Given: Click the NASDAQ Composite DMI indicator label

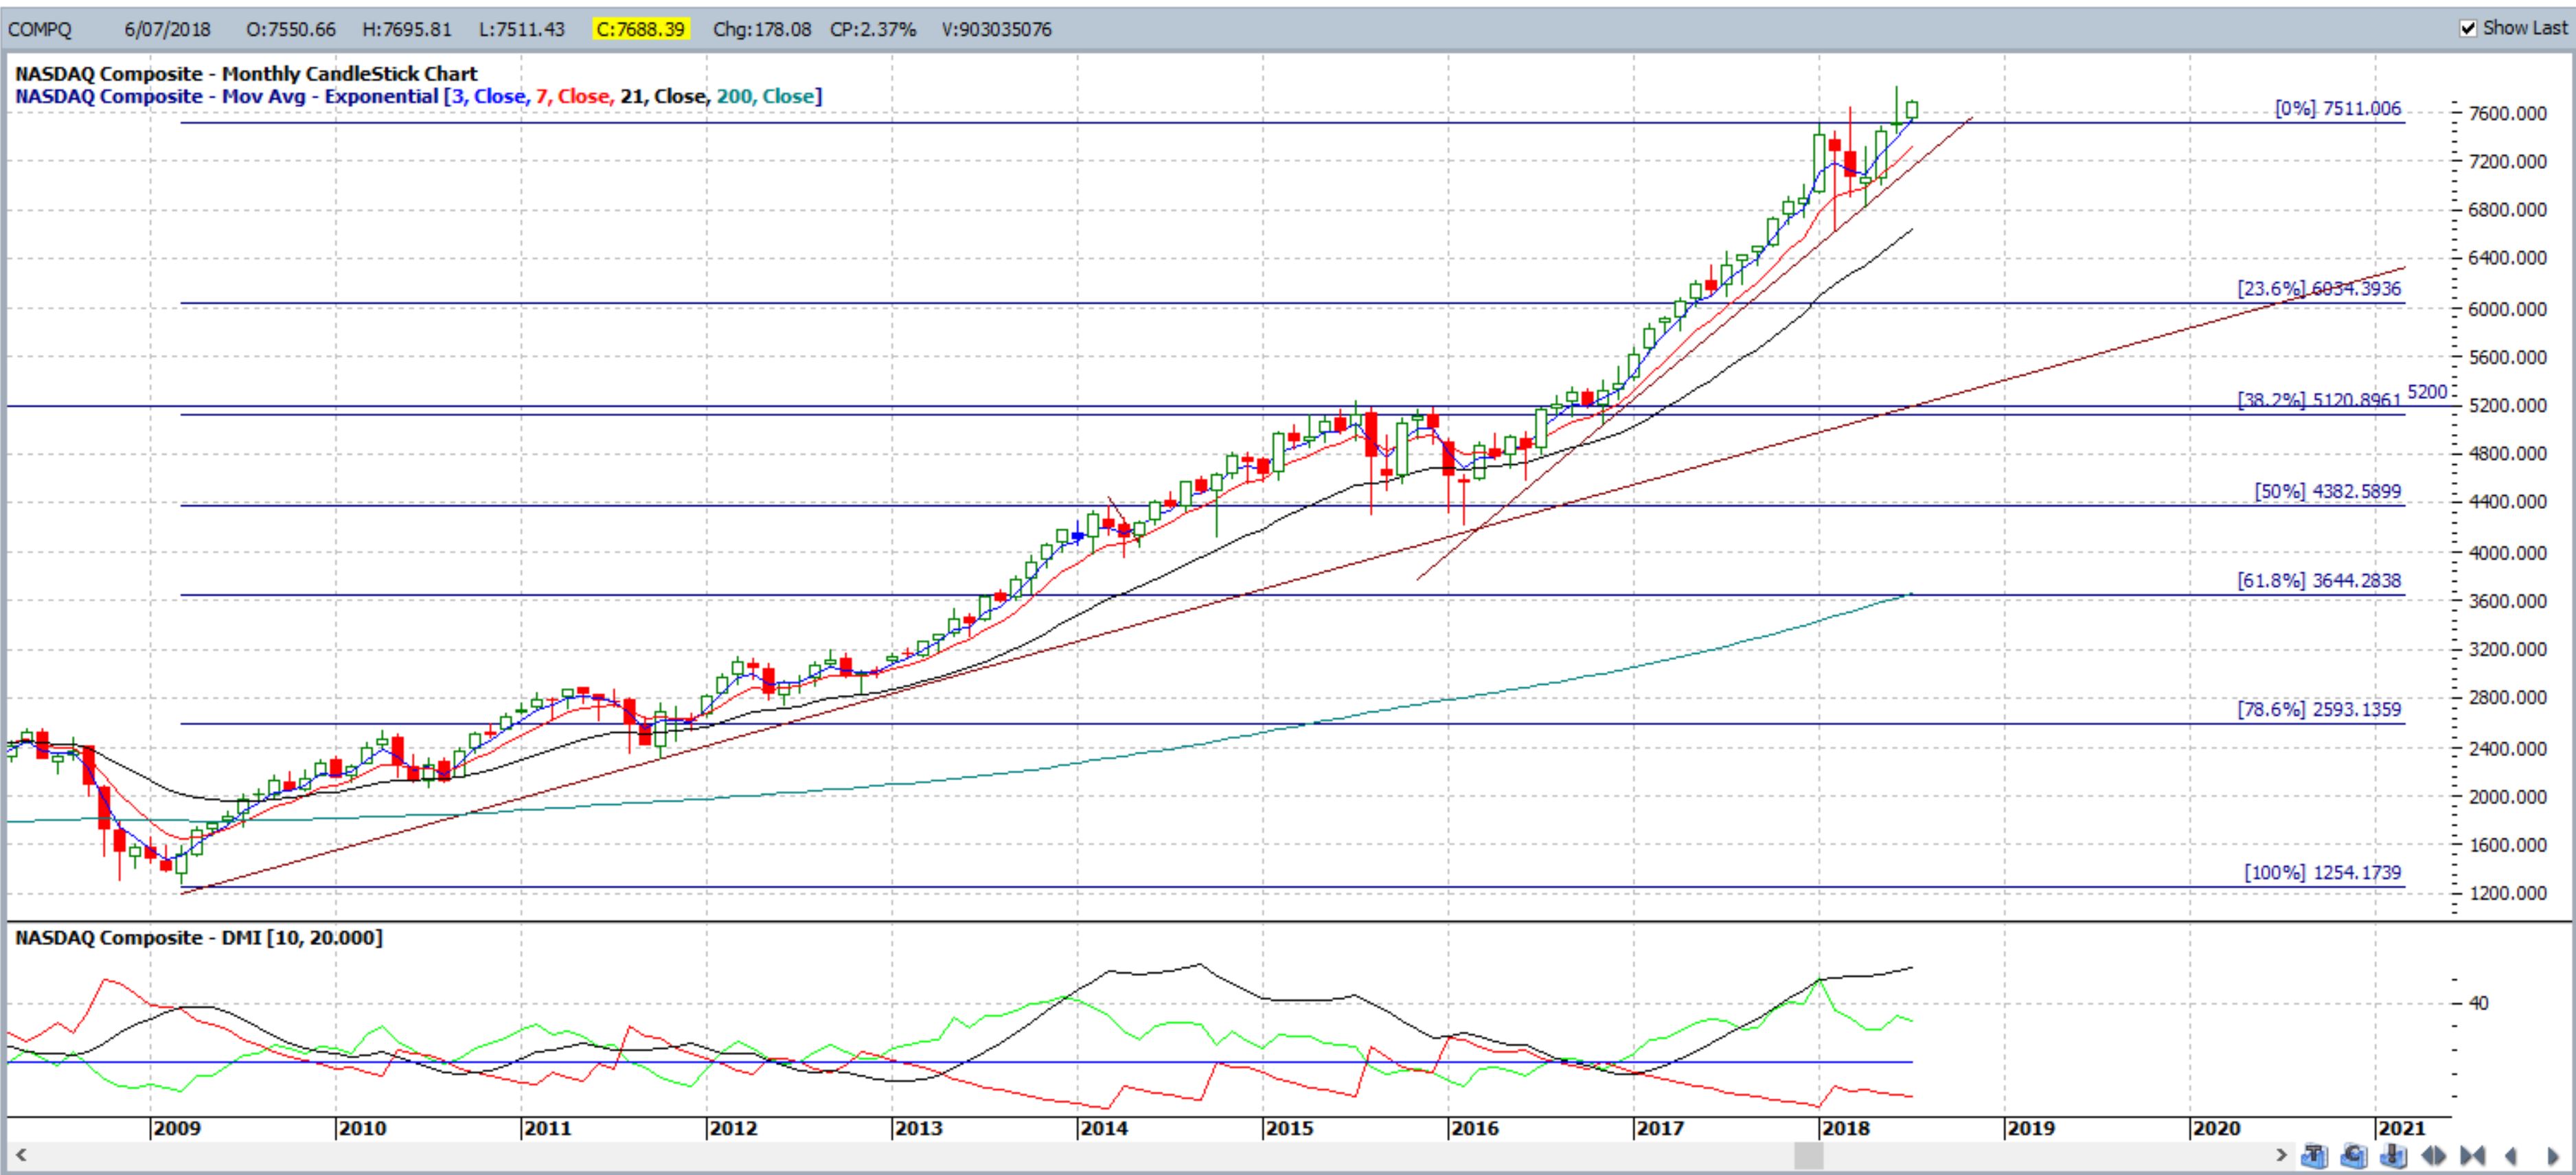Looking at the screenshot, I should pyautogui.click(x=198, y=937).
